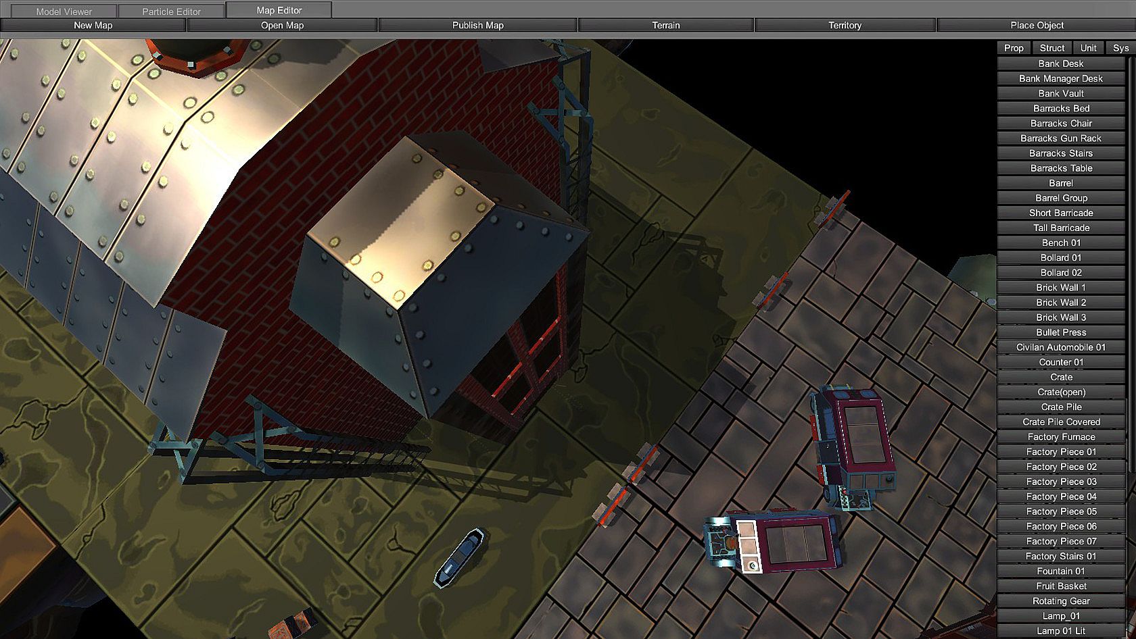
Task: Select the Map Editor tab
Action: click(279, 10)
